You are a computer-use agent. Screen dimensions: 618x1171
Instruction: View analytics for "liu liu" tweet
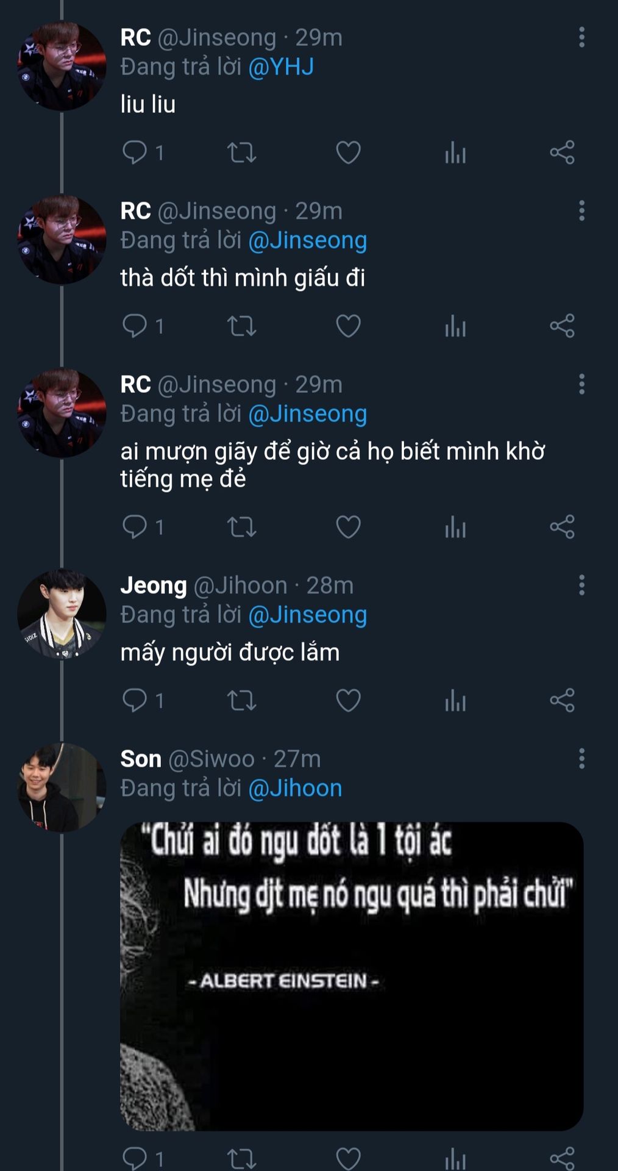pyautogui.click(x=455, y=152)
